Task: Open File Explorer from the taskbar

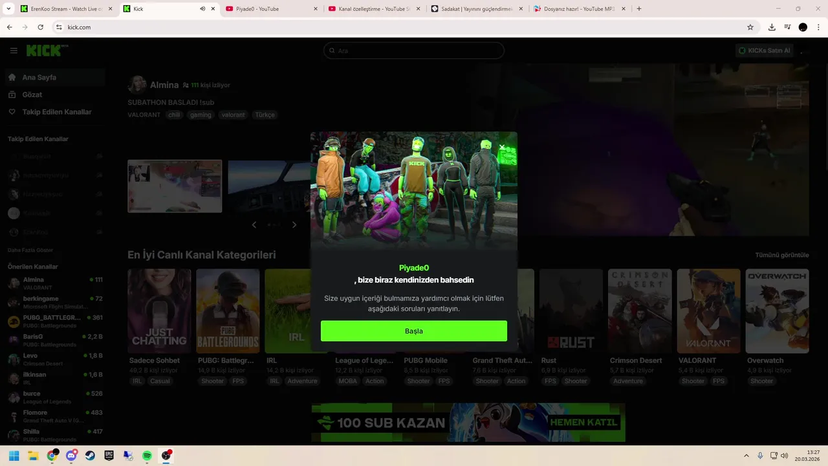Action: (x=33, y=456)
